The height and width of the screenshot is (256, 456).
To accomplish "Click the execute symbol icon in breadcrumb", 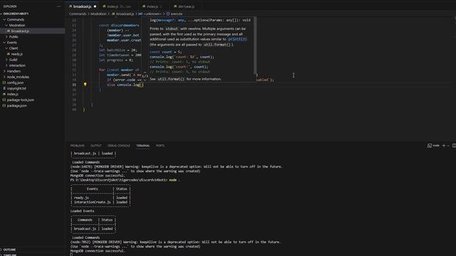I will [x=168, y=14].
